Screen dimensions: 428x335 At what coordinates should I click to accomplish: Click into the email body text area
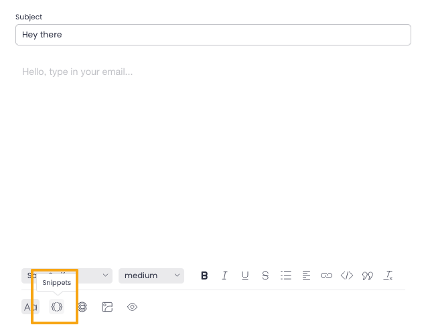tap(213, 154)
